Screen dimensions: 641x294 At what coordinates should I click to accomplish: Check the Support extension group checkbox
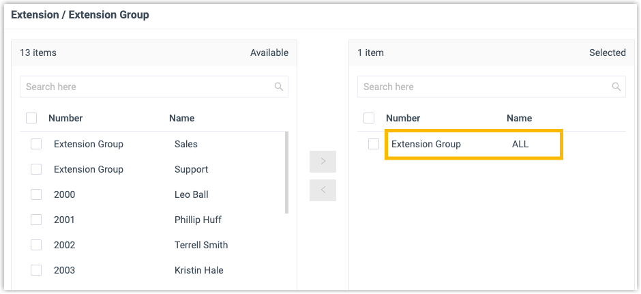[x=36, y=169]
